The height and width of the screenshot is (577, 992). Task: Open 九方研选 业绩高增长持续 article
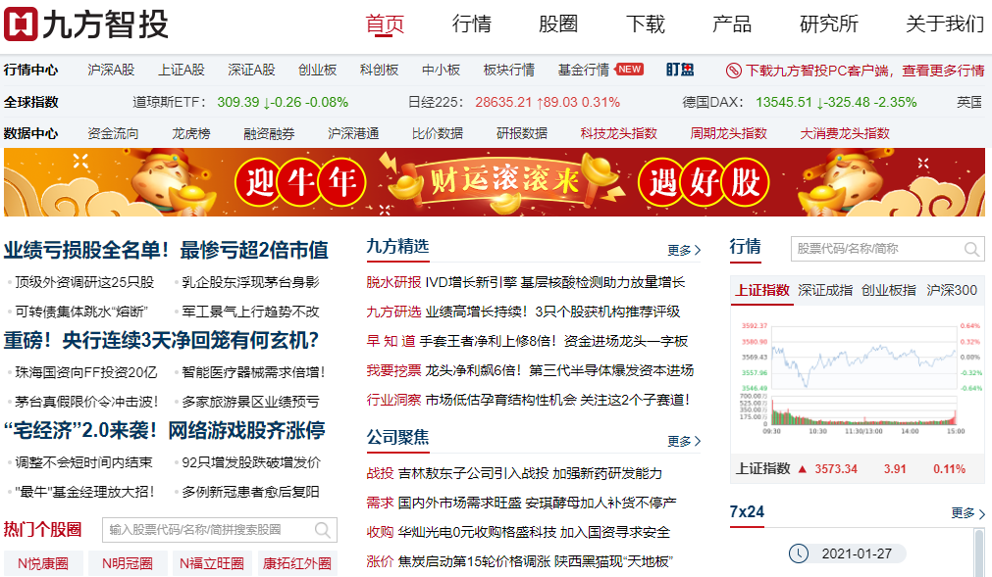click(x=523, y=312)
